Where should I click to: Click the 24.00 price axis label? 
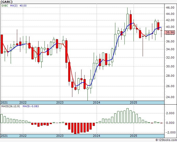[x=170, y=97]
